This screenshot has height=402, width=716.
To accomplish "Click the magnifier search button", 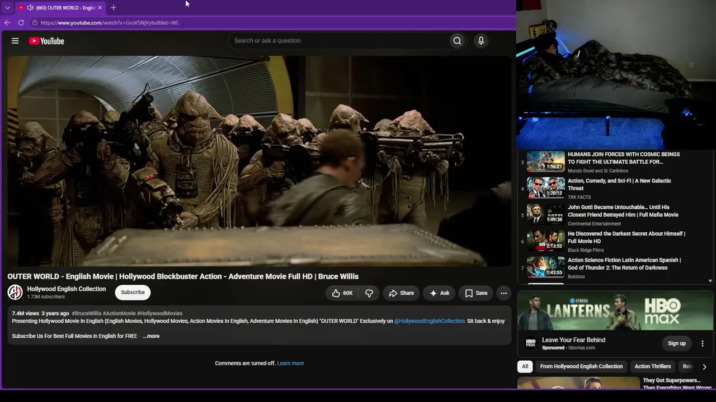I will point(457,41).
